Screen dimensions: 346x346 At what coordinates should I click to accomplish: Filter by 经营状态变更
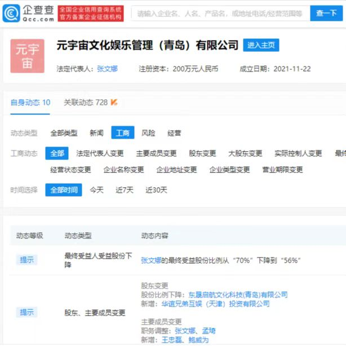click(70, 170)
